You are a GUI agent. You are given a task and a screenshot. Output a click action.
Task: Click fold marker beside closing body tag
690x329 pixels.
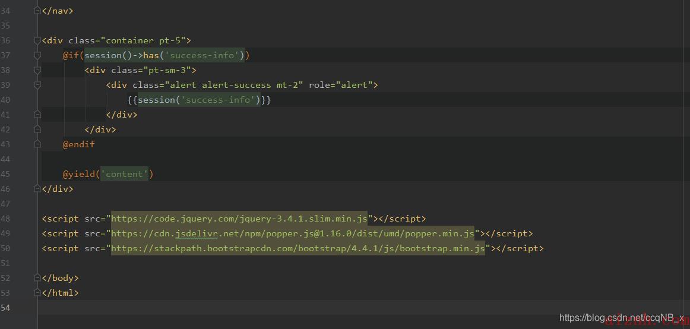click(x=37, y=278)
